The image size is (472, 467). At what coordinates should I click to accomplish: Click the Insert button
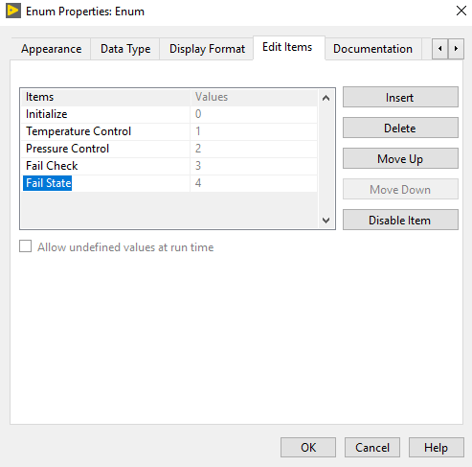pyautogui.click(x=400, y=97)
